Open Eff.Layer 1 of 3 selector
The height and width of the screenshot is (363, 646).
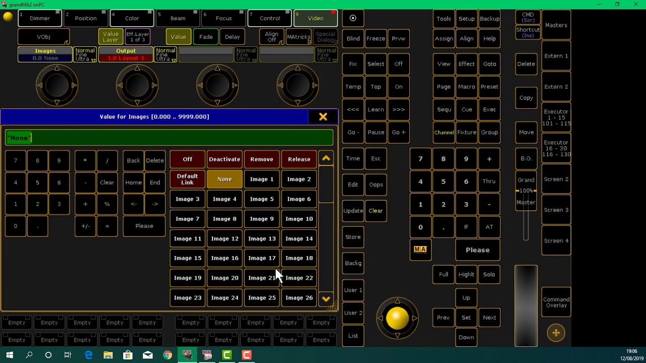click(x=138, y=37)
